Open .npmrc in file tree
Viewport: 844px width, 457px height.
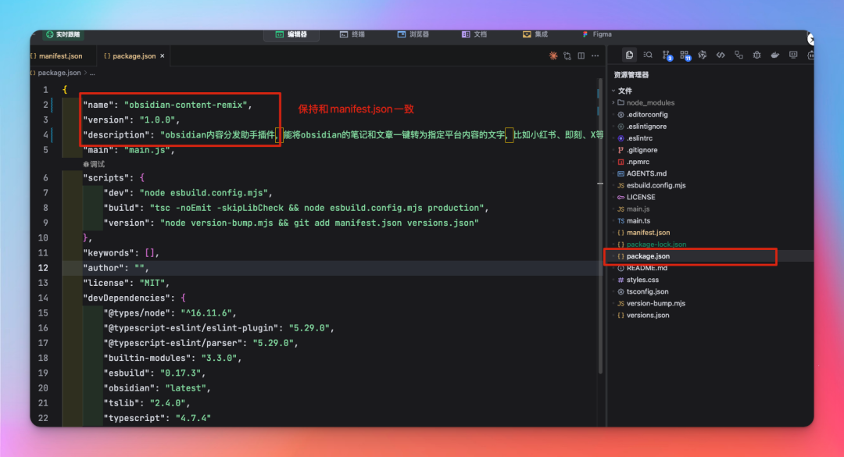coord(638,162)
